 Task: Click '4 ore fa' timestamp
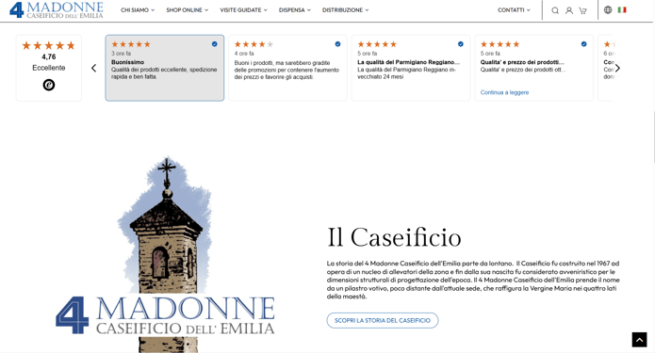point(244,54)
